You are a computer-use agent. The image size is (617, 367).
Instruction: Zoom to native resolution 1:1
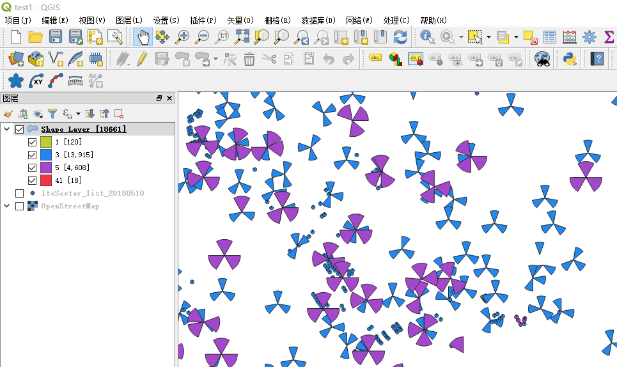pos(222,37)
